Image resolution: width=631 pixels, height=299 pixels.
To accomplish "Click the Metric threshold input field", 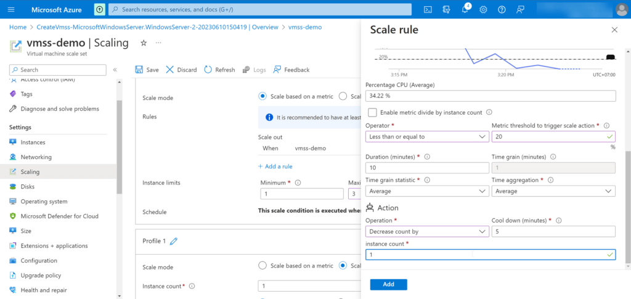I will click(553, 137).
